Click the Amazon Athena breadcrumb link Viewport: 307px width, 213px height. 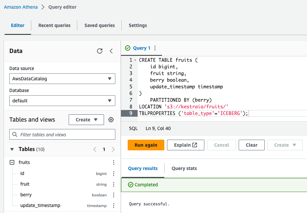pos(21,7)
